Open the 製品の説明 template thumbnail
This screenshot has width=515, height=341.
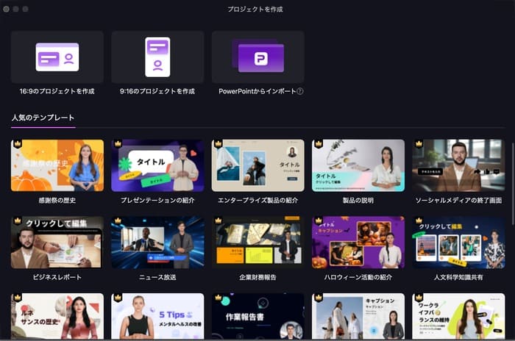pos(358,165)
